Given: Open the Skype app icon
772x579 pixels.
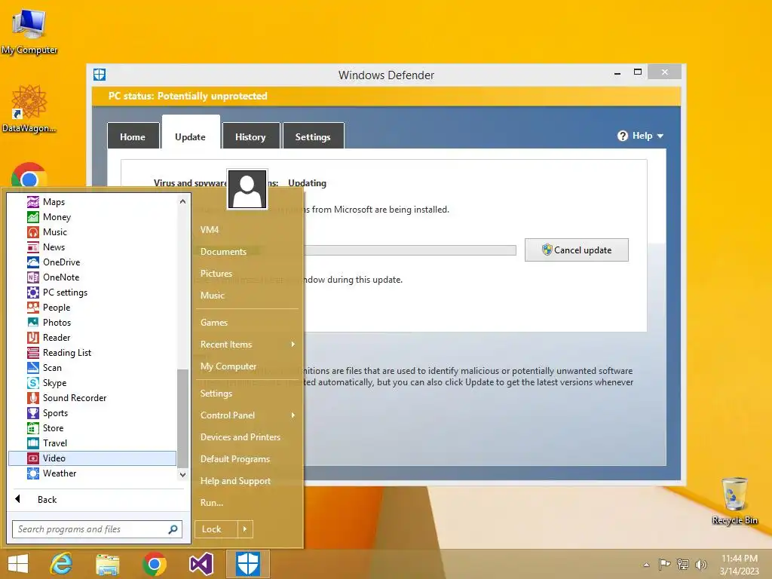Looking at the screenshot, I should [33, 383].
